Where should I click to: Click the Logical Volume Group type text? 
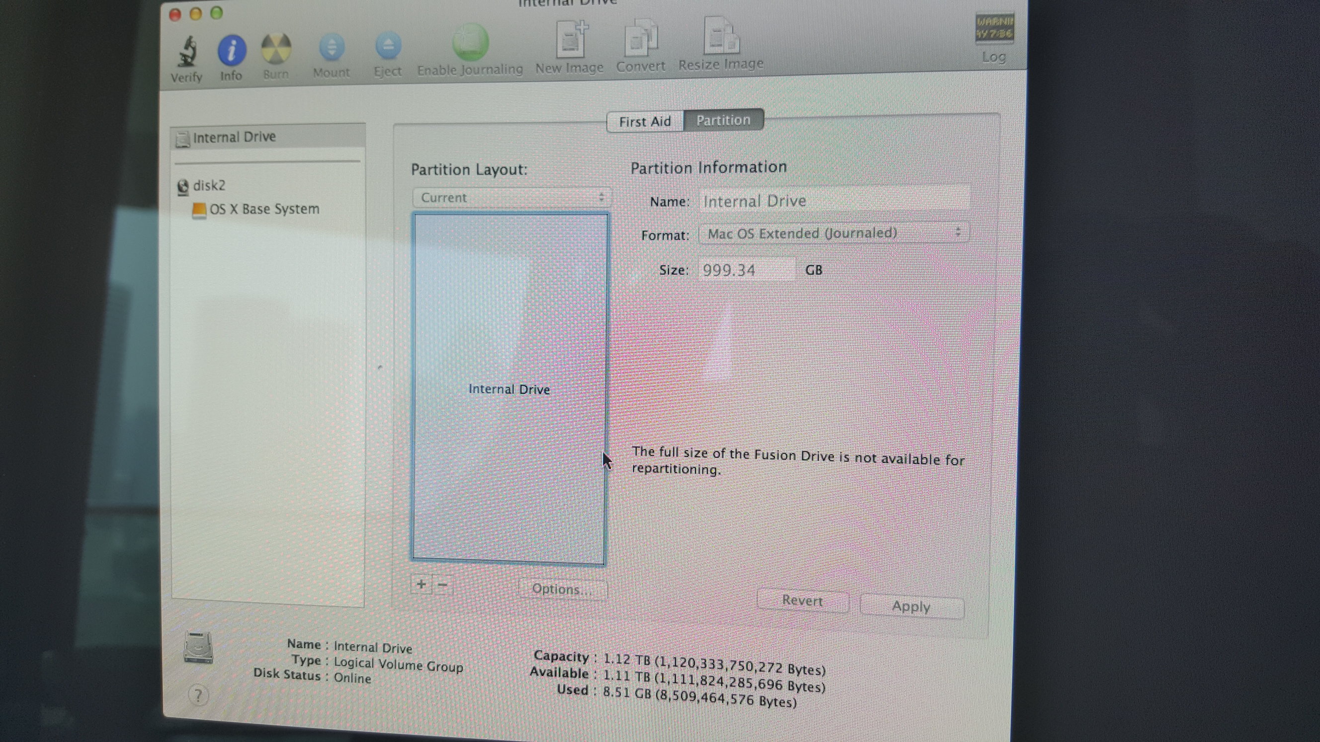(398, 664)
